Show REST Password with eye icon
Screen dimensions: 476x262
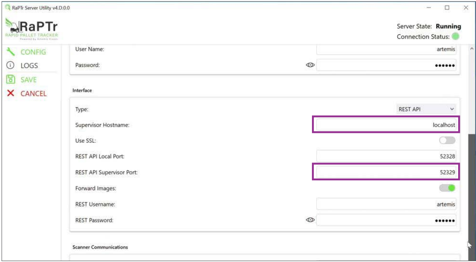[x=310, y=220]
